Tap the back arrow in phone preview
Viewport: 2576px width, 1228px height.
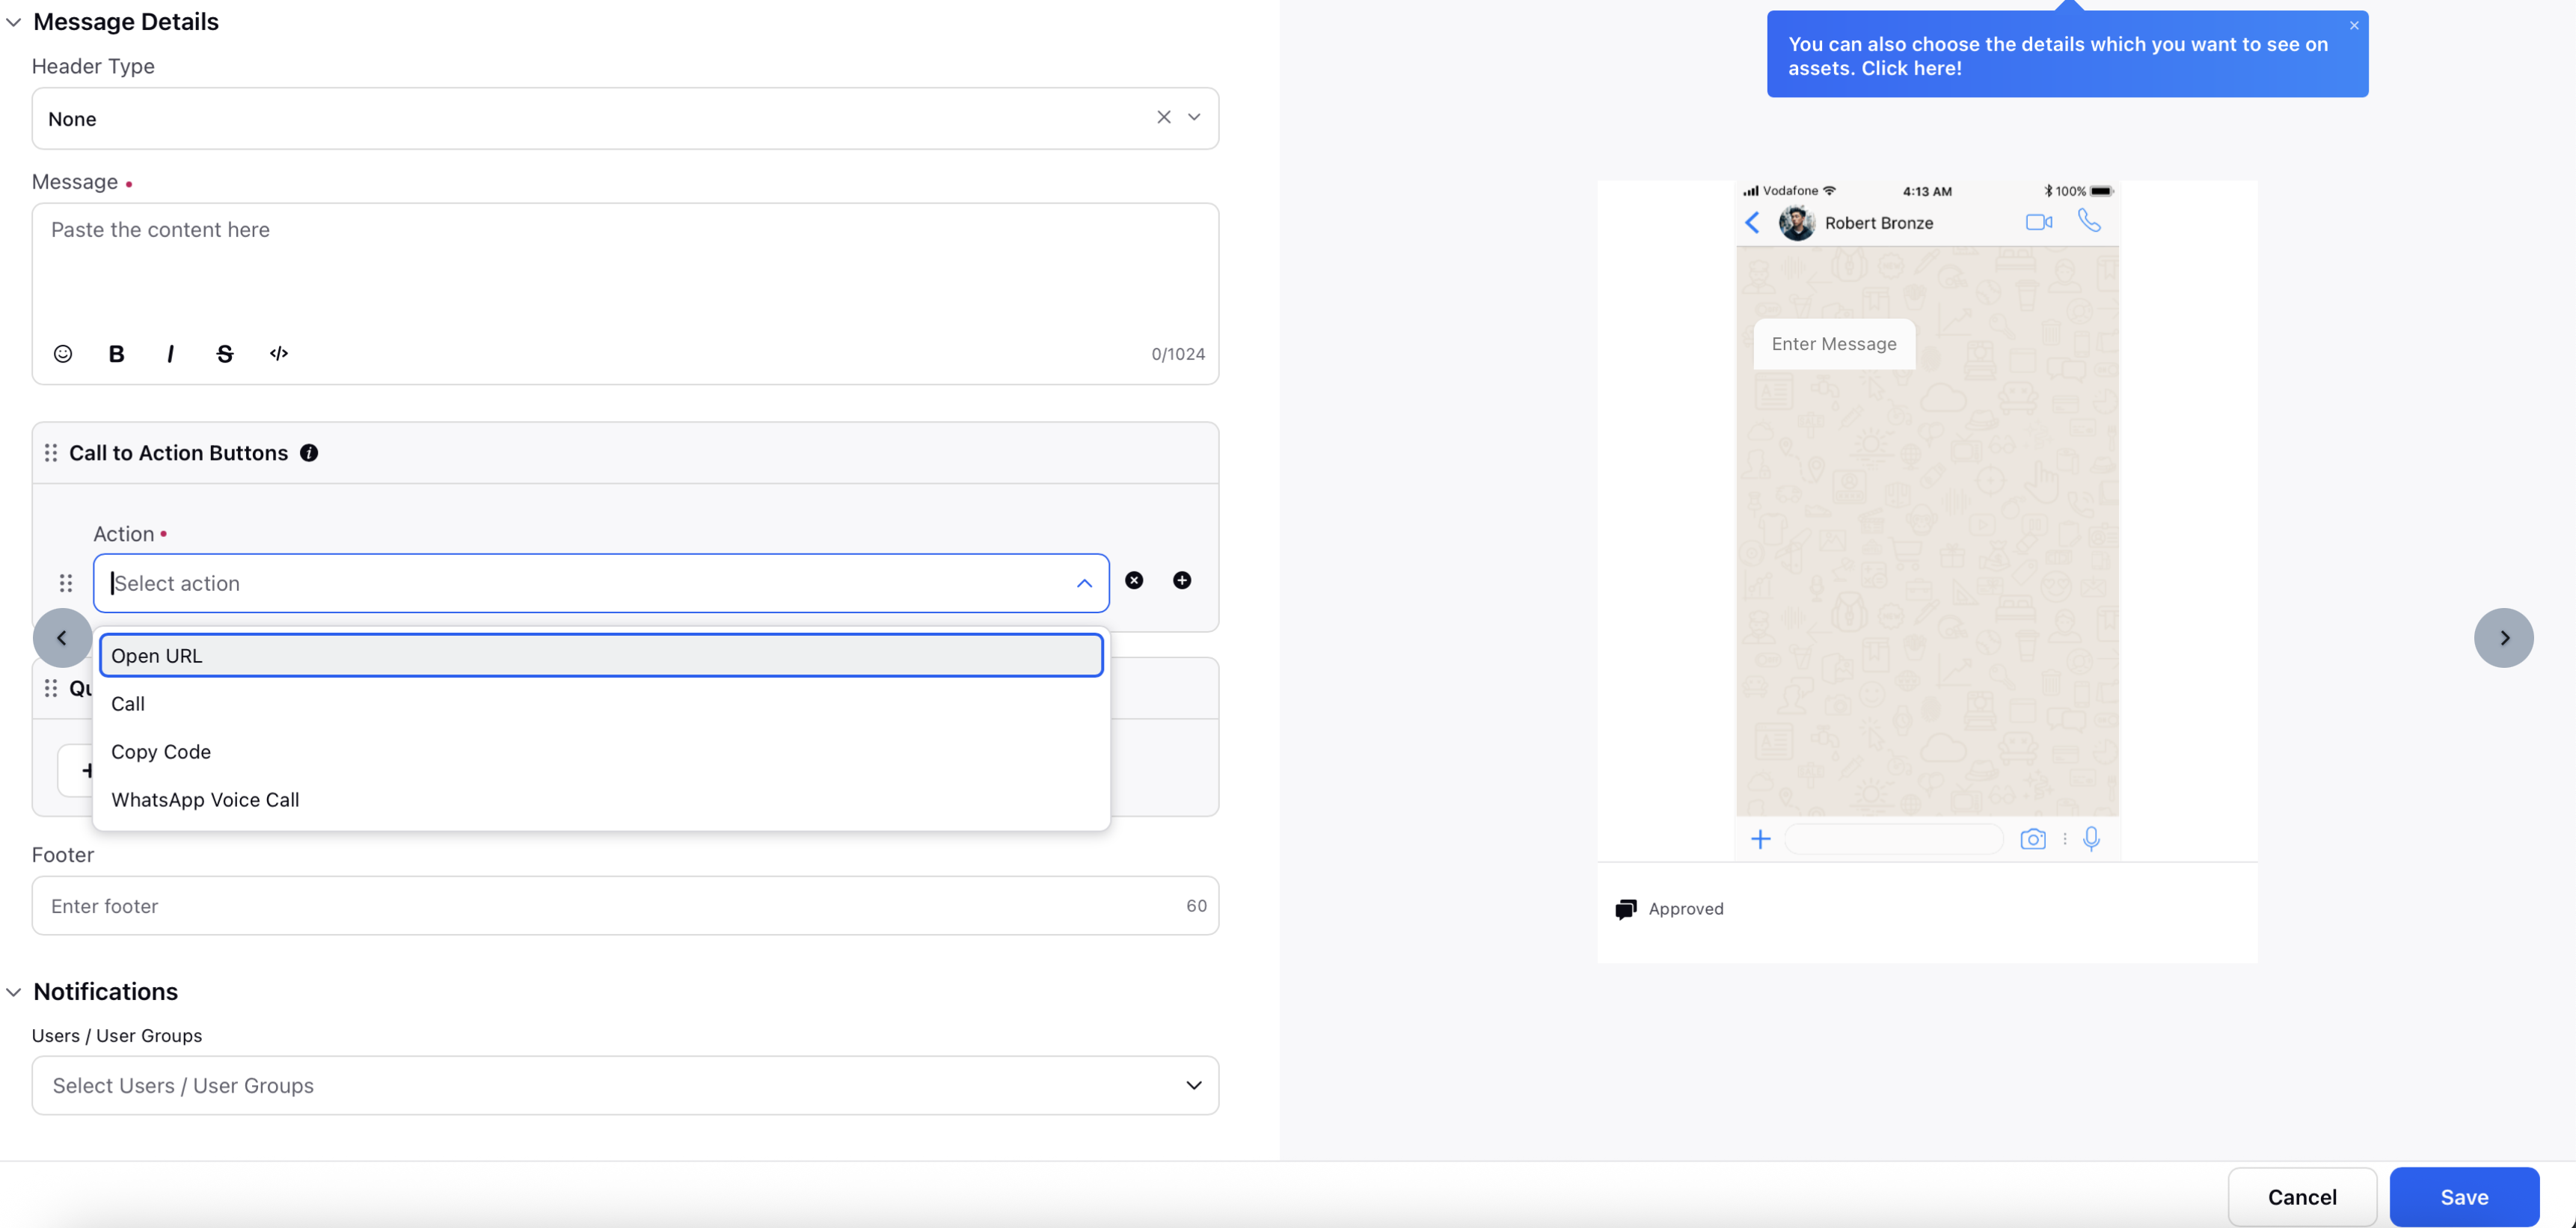point(1752,223)
